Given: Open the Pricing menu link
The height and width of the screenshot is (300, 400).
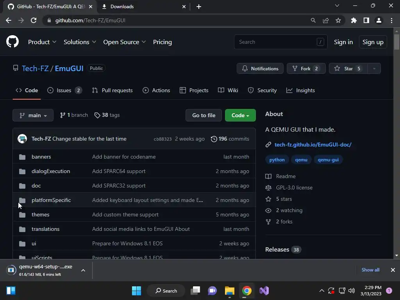Looking at the screenshot, I should point(162,42).
